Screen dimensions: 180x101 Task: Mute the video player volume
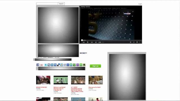tap(96, 42)
